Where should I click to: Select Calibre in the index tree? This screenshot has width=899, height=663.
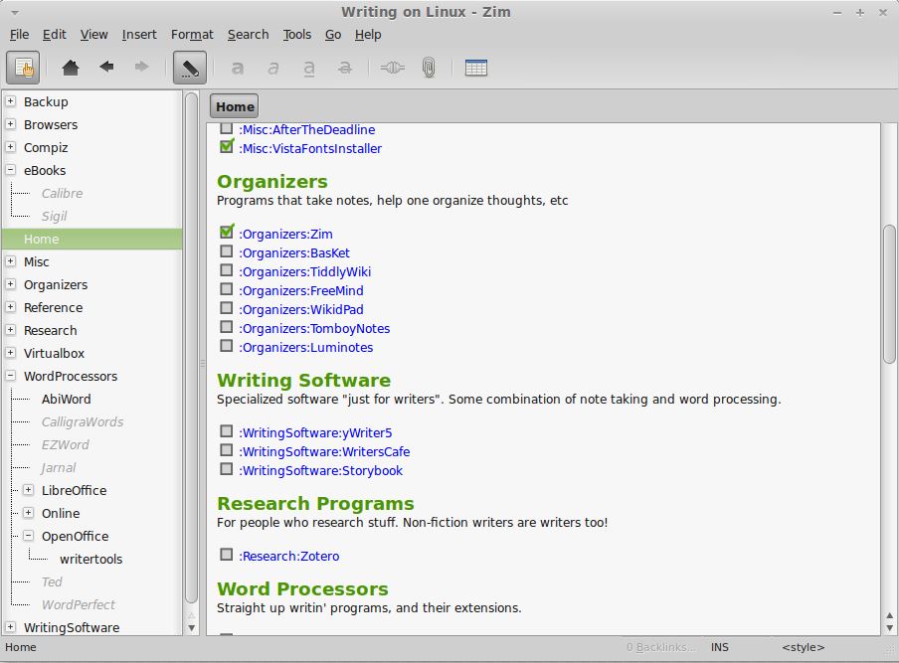coord(62,193)
